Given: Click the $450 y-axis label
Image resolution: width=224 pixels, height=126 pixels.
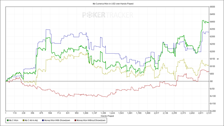Looking at the screenshot, I should pos(212,14).
